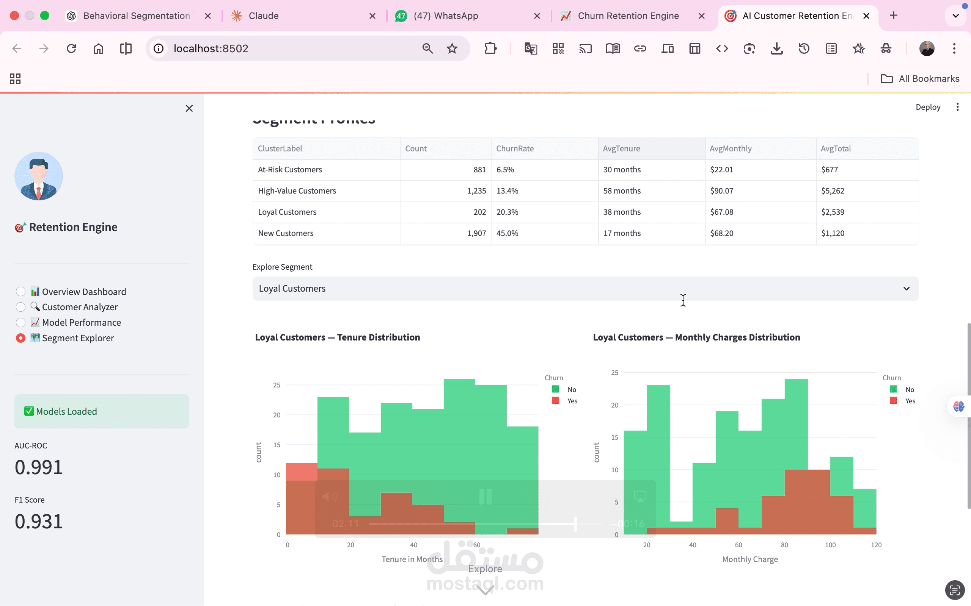The width and height of the screenshot is (971, 606).
Task: Click the downloads arrow icon
Action: click(x=776, y=48)
